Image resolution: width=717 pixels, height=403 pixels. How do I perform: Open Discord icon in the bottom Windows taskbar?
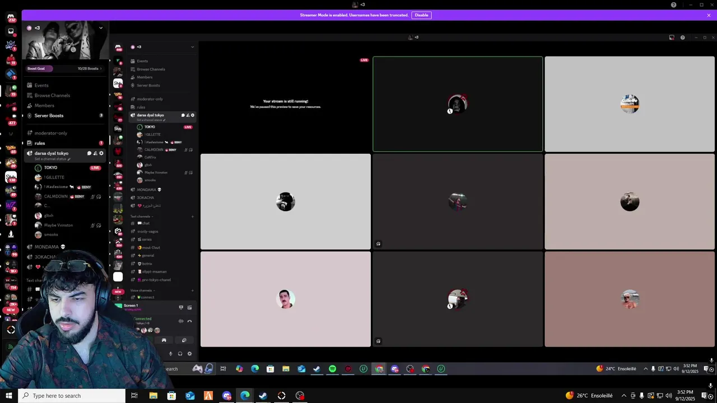226,396
